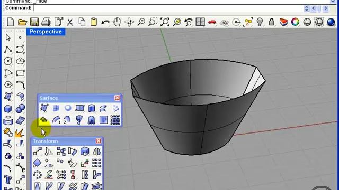
Task: Click the Boolean union spheres icon
Action: 20,109
